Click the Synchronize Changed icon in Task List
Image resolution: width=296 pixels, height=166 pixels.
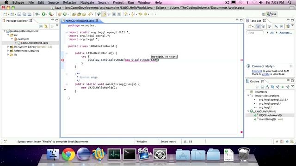tap(288, 26)
